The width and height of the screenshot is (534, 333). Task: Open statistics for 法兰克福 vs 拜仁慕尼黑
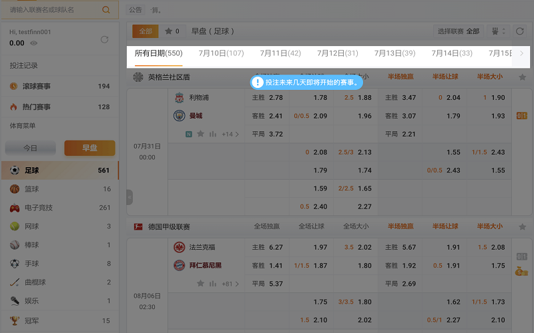pyautogui.click(x=213, y=284)
